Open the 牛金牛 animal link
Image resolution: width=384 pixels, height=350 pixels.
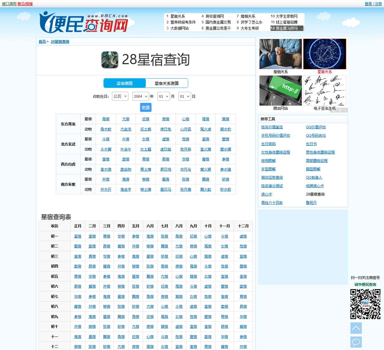pos(126,149)
